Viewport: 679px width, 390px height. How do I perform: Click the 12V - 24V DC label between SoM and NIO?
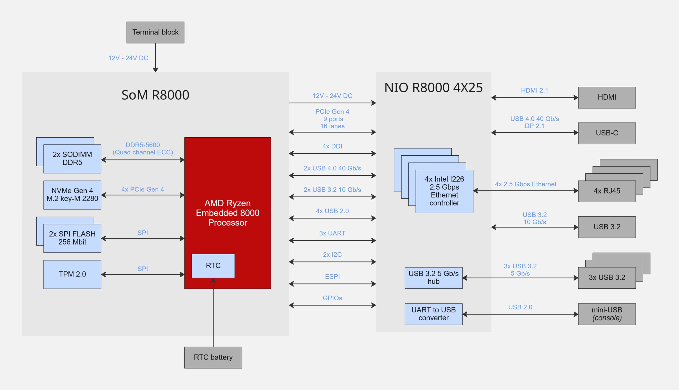click(332, 96)
